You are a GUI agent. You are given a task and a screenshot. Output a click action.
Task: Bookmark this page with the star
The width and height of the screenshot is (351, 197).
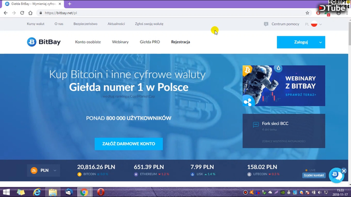(307, 13)
